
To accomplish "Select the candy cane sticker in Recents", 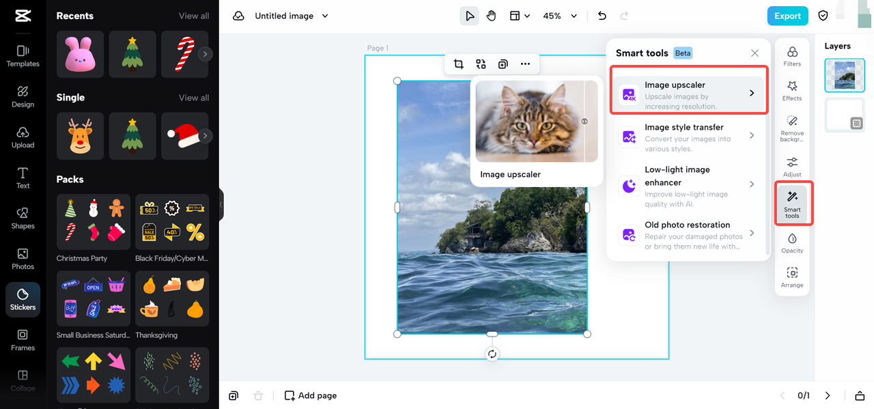I will 184,54.
